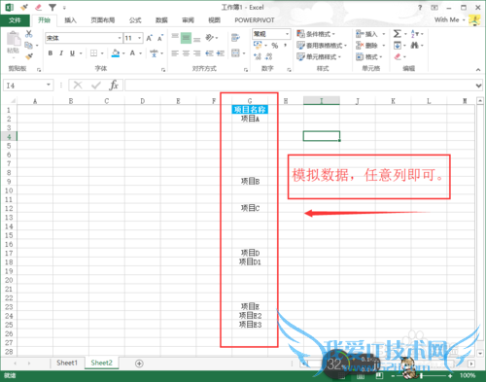
Task: Click the zoom slider handle
Action: [421, 375]
